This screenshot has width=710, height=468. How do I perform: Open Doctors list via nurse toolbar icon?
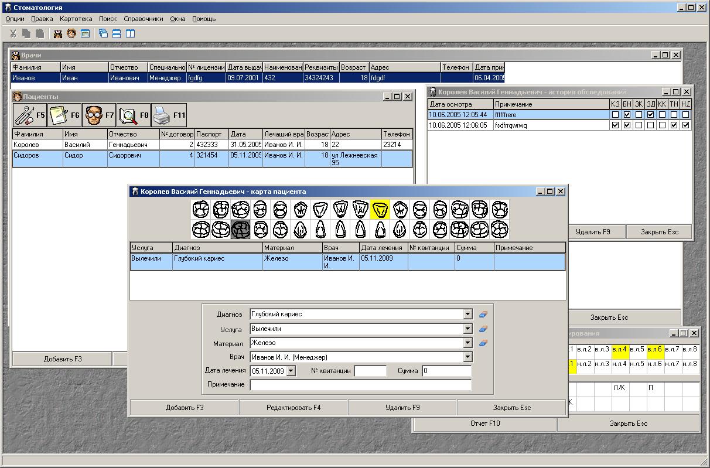[x=58, y=33]
